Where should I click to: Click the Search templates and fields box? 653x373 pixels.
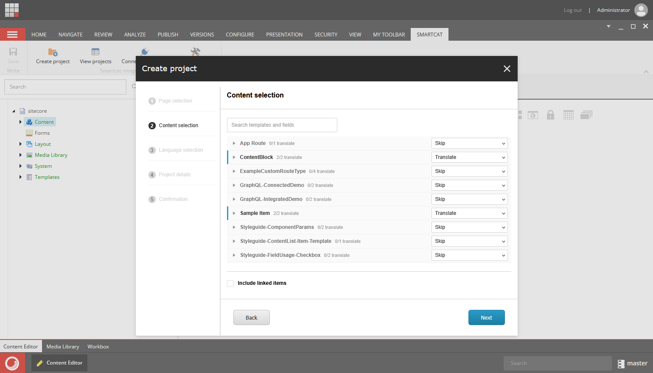click(282, 125)
